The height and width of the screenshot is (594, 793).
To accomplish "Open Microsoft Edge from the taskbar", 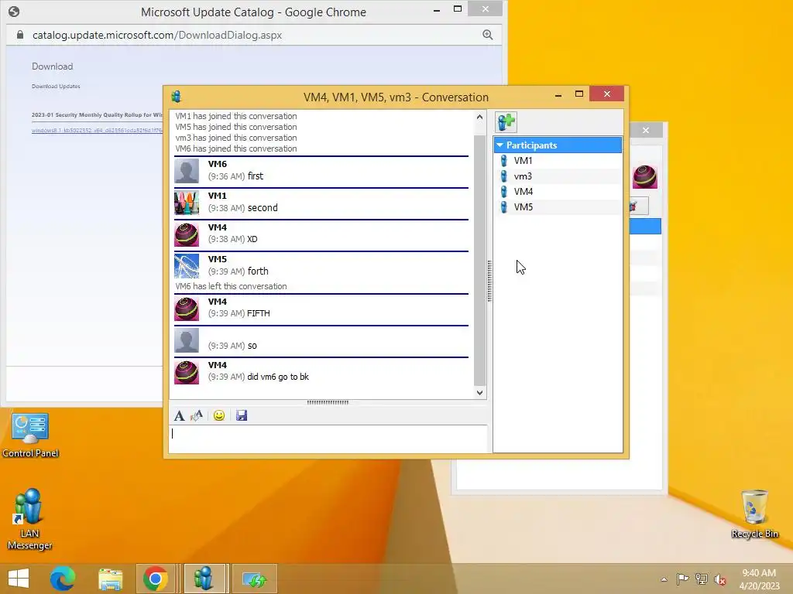I will 63,579.
